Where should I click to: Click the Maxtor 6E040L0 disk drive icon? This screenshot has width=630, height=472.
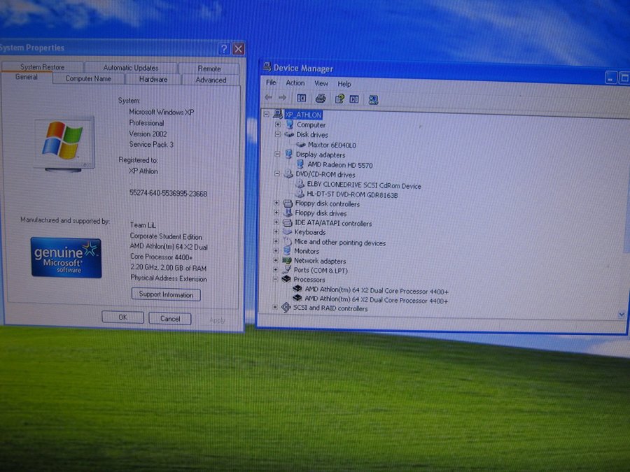301,145
